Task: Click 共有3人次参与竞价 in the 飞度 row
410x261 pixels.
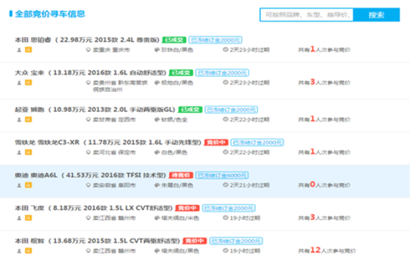Action: [324, 217]
